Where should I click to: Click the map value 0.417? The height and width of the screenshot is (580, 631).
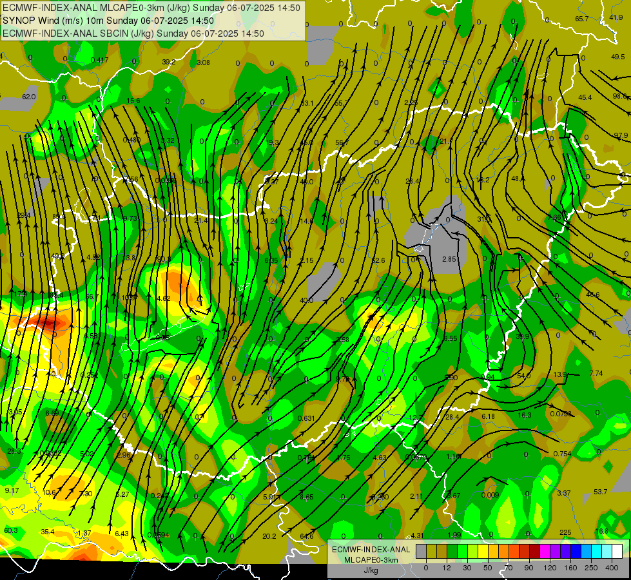click(99, 61)
